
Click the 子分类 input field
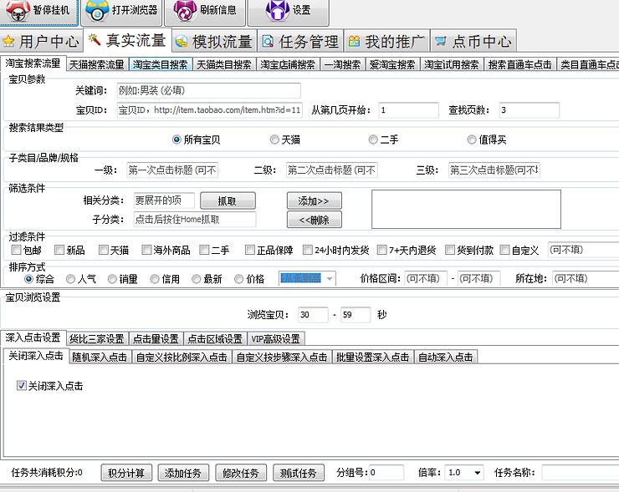[195, 219]
